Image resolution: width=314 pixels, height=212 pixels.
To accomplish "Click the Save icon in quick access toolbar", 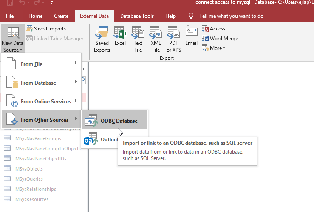I will [x=10, y=3].
